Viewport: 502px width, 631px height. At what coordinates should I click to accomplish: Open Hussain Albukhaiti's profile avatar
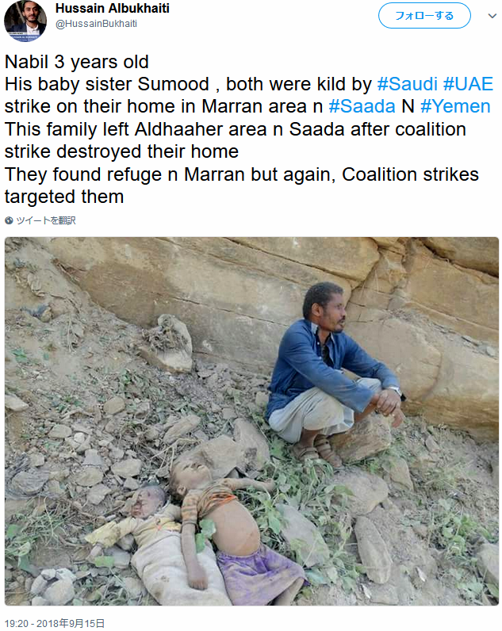coord(25,21)
